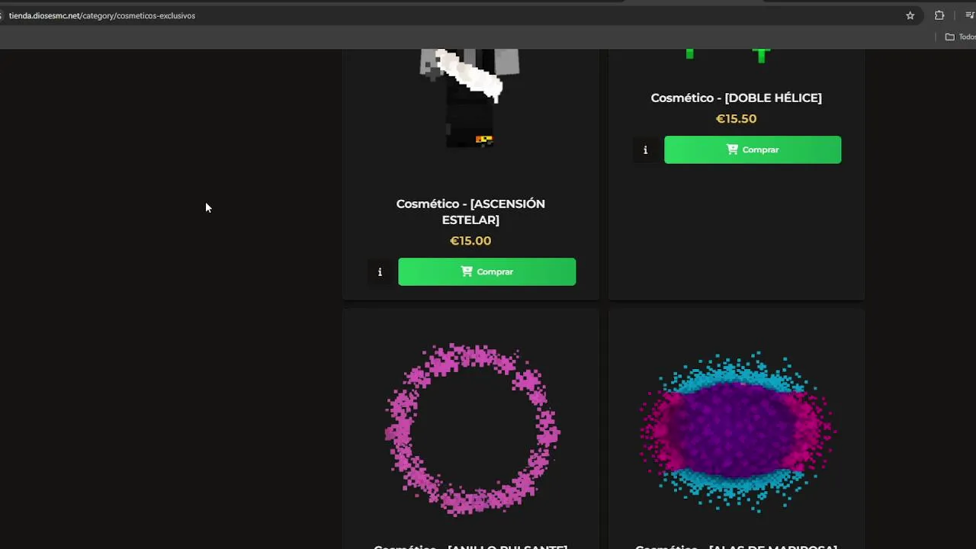
Task: Select the €15.50 price text
Action: [x=737, y=119]
